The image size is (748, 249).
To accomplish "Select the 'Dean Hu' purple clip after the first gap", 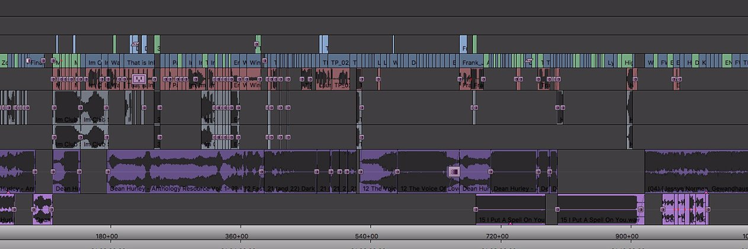I will pyautogui.click(x=67, y=172).
